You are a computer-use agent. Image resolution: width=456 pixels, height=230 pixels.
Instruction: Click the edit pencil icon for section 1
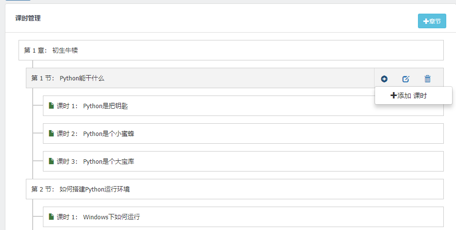(x=405, y=78)
